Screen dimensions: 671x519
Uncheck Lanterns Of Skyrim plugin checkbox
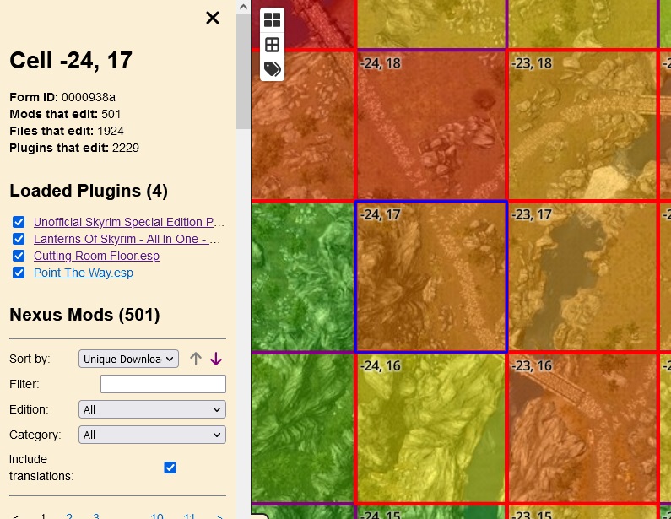click(19, 239)
